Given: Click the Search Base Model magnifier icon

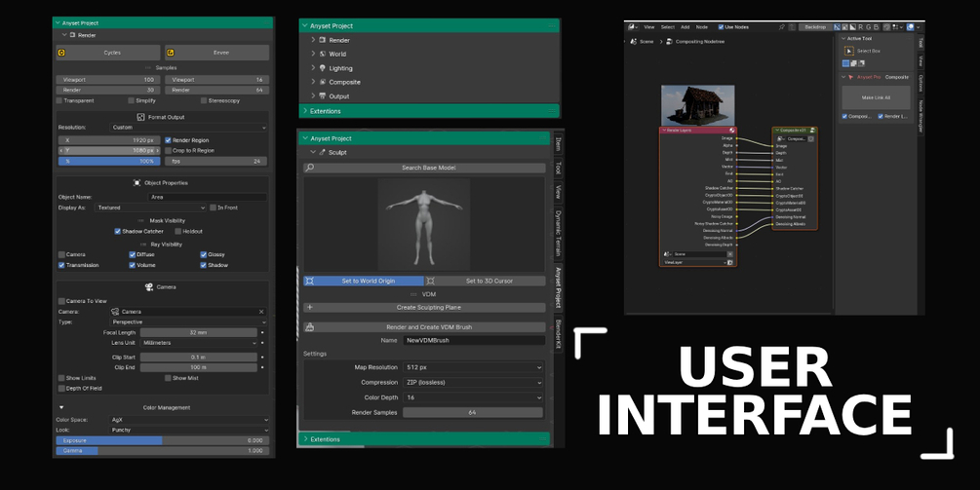Looking at the screenshot, I should tap(309, 168).
